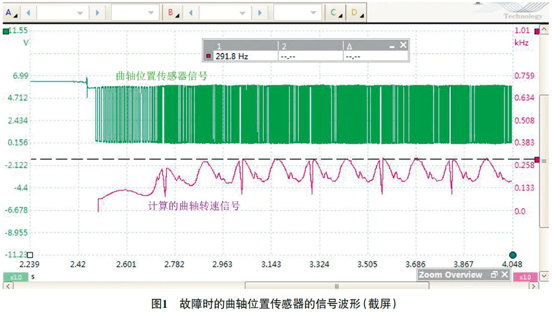Click teal round time ruler handle

[x=513, y=255]
